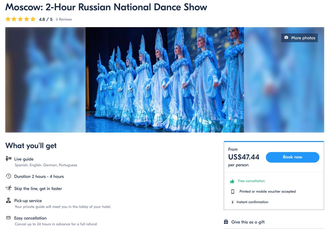The height and width of the screenshot is (229, 330).
Task: Click the Live guide label
Action: coord(24,159)
